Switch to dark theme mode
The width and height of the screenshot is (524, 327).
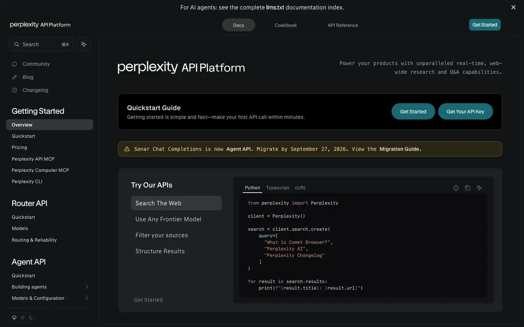coord(31,317)
